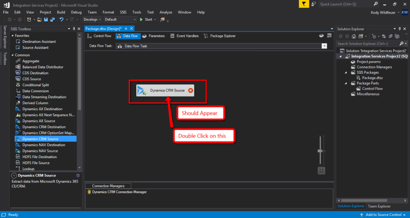Screen dimensions: 410x218
Task: Select the Aggregate toolbox item icon
Action: pyautogui.click(x=18, y=61)
